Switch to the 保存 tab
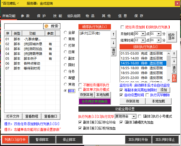Screen dimensions: 181x146 coord(139,16)
